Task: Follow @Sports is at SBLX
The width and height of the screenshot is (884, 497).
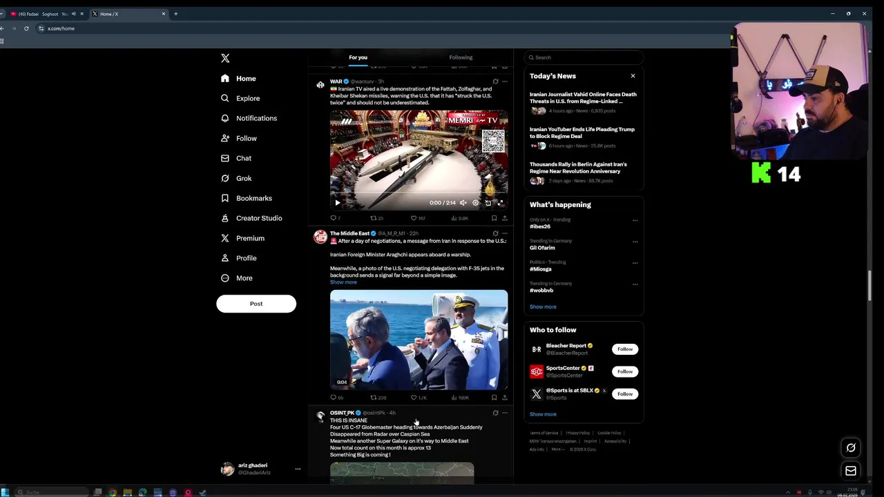Action: coord(625,394)
